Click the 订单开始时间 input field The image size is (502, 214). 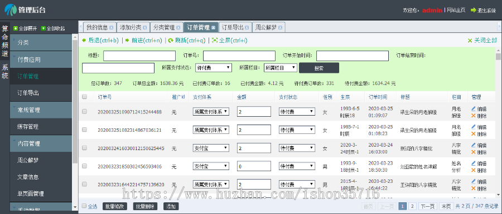(x=353, y=56)
